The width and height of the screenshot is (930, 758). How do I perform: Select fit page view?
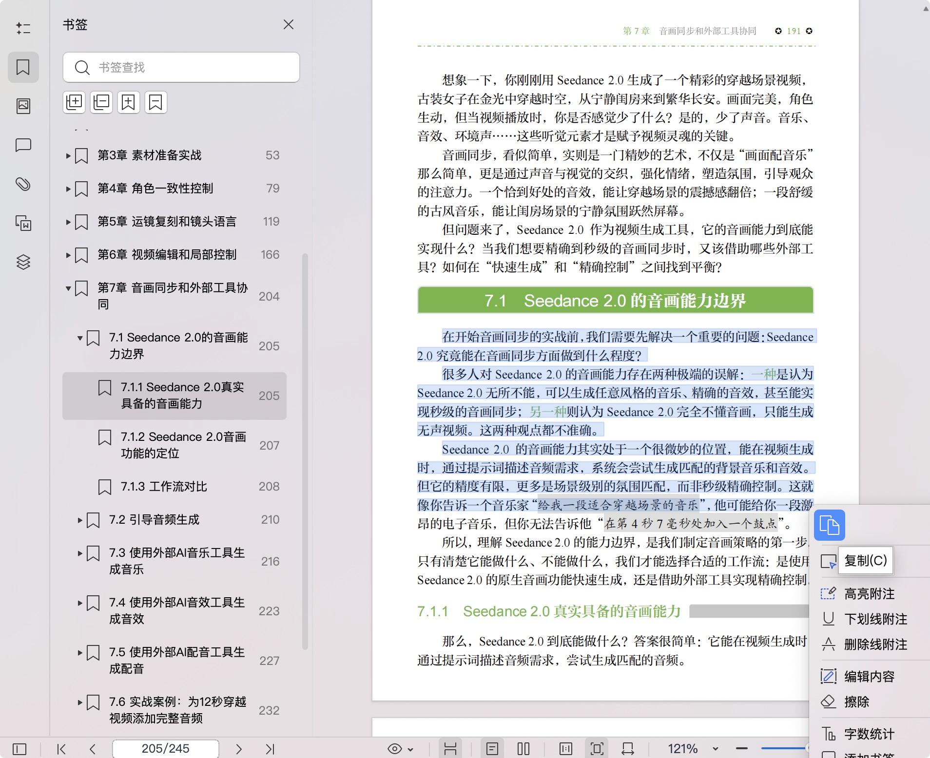[x=597, y=749]
